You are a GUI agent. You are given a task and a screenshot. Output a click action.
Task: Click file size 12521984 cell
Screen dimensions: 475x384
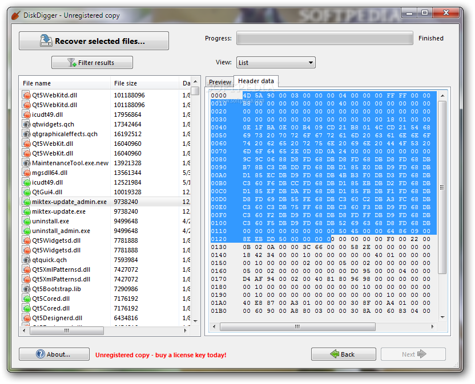(127, 182)
